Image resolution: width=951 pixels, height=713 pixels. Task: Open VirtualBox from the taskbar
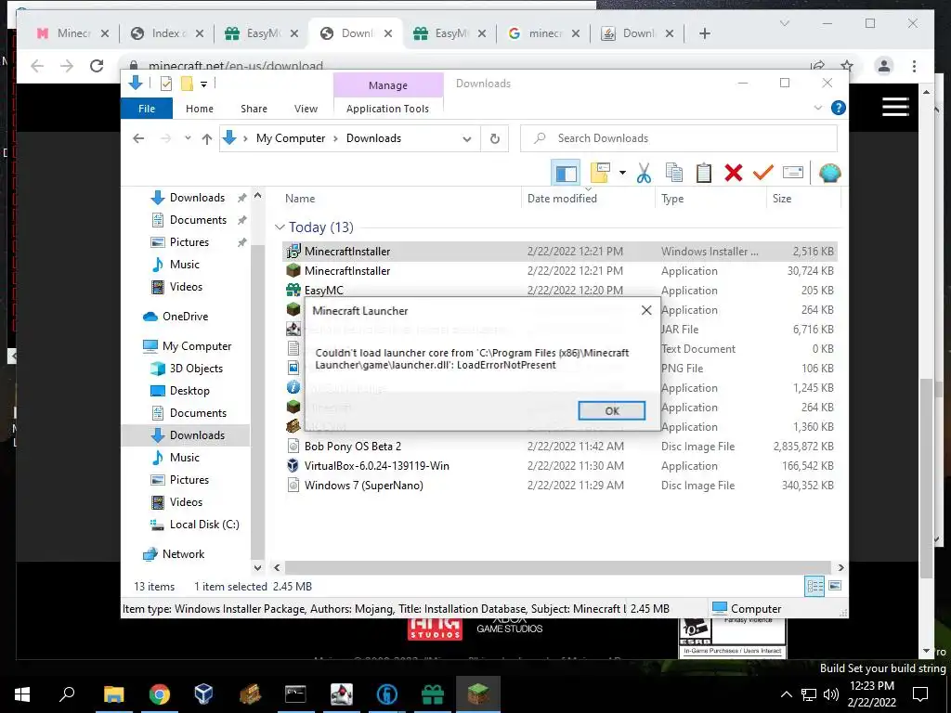coord(203,694)
